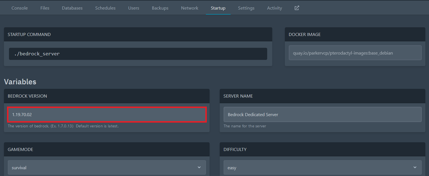The image size is (429, 176).
Task: Open the Backups tab
Action: point(160,8)
